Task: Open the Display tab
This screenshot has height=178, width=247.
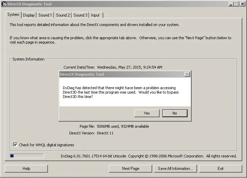Action: coord(29,15)
